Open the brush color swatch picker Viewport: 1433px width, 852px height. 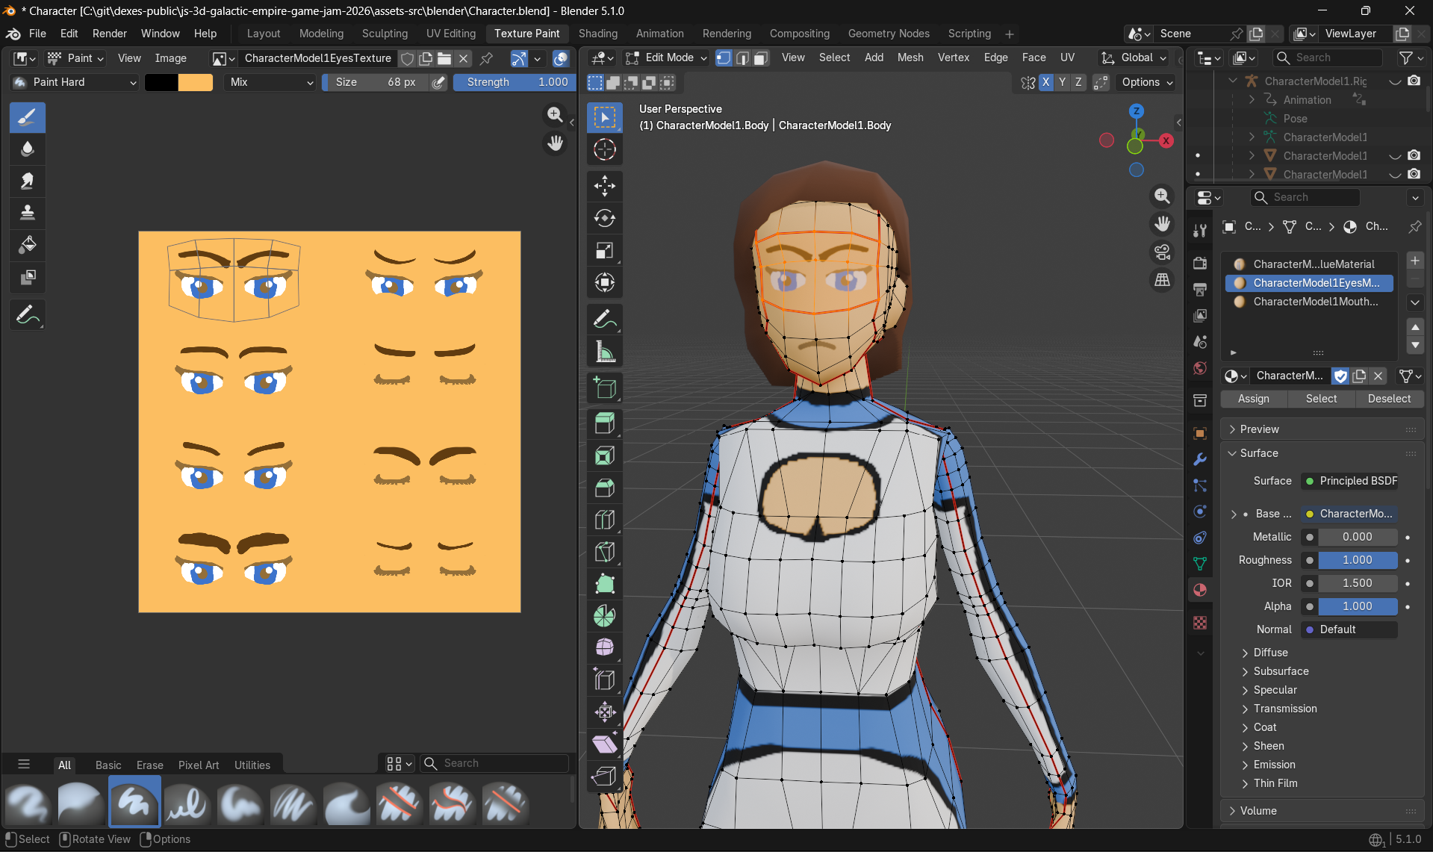coord(160,82)
